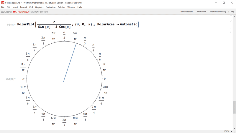
Task: Open the Cell menu
Action: 31,7
